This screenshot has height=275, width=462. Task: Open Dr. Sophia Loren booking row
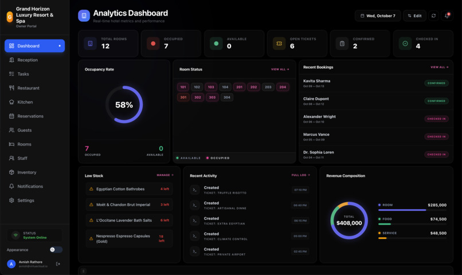[376, 155]
